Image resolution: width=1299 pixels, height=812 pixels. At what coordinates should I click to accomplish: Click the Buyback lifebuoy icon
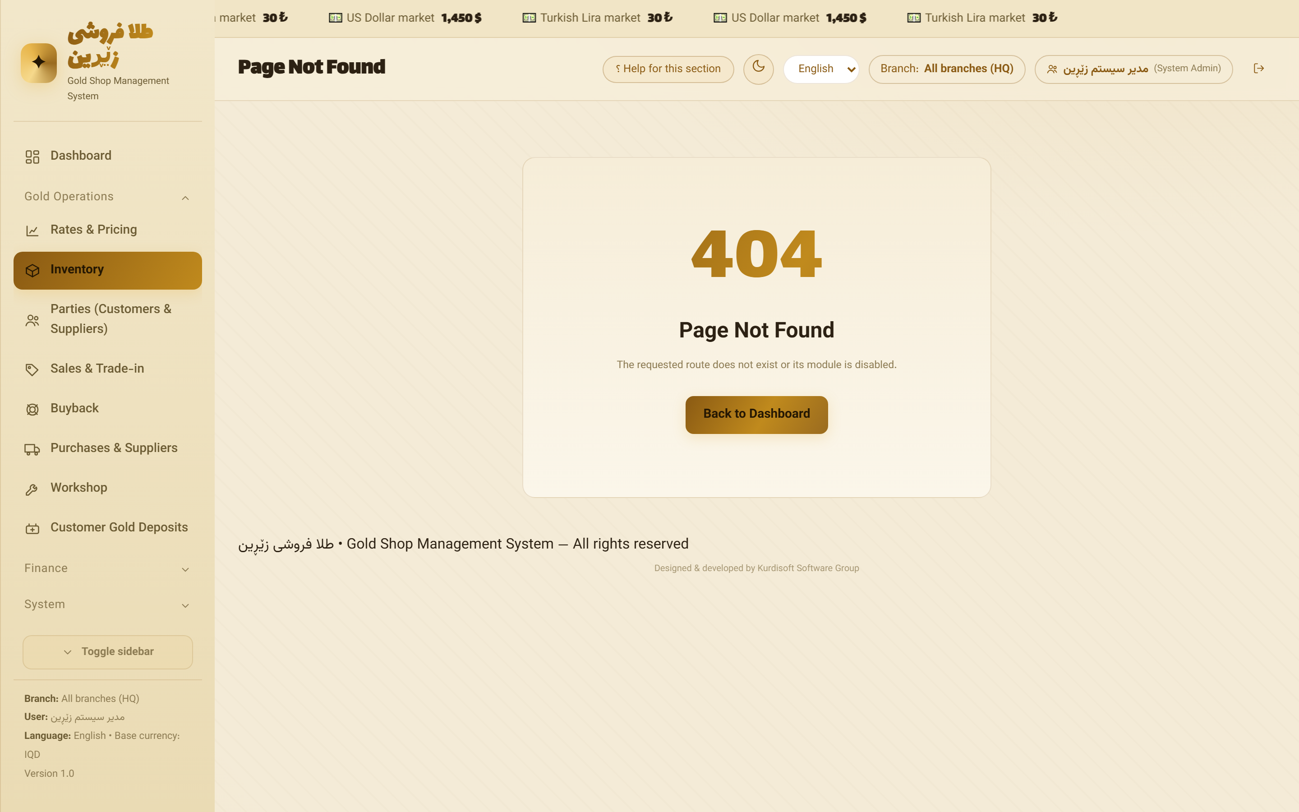(32, 409)
